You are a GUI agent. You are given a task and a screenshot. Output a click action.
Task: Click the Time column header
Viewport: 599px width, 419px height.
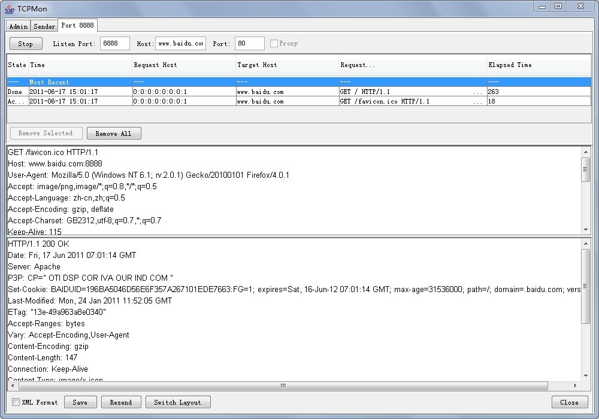(80, 65)
